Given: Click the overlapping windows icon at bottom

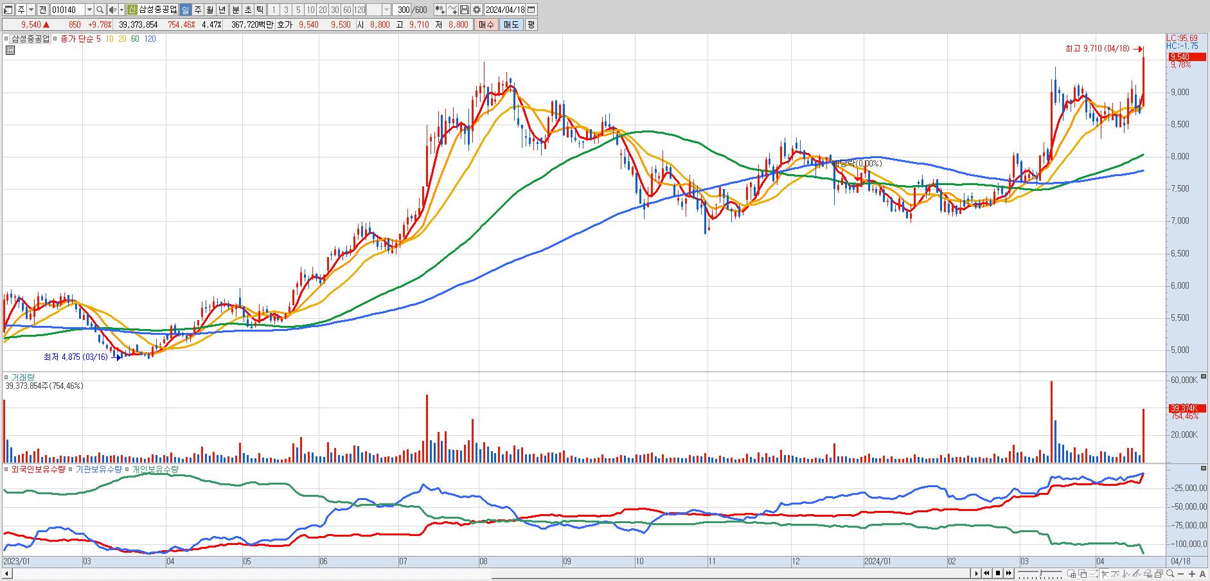Looking at the screenshot, I should pyautogui.click(x=1082, y=573).
